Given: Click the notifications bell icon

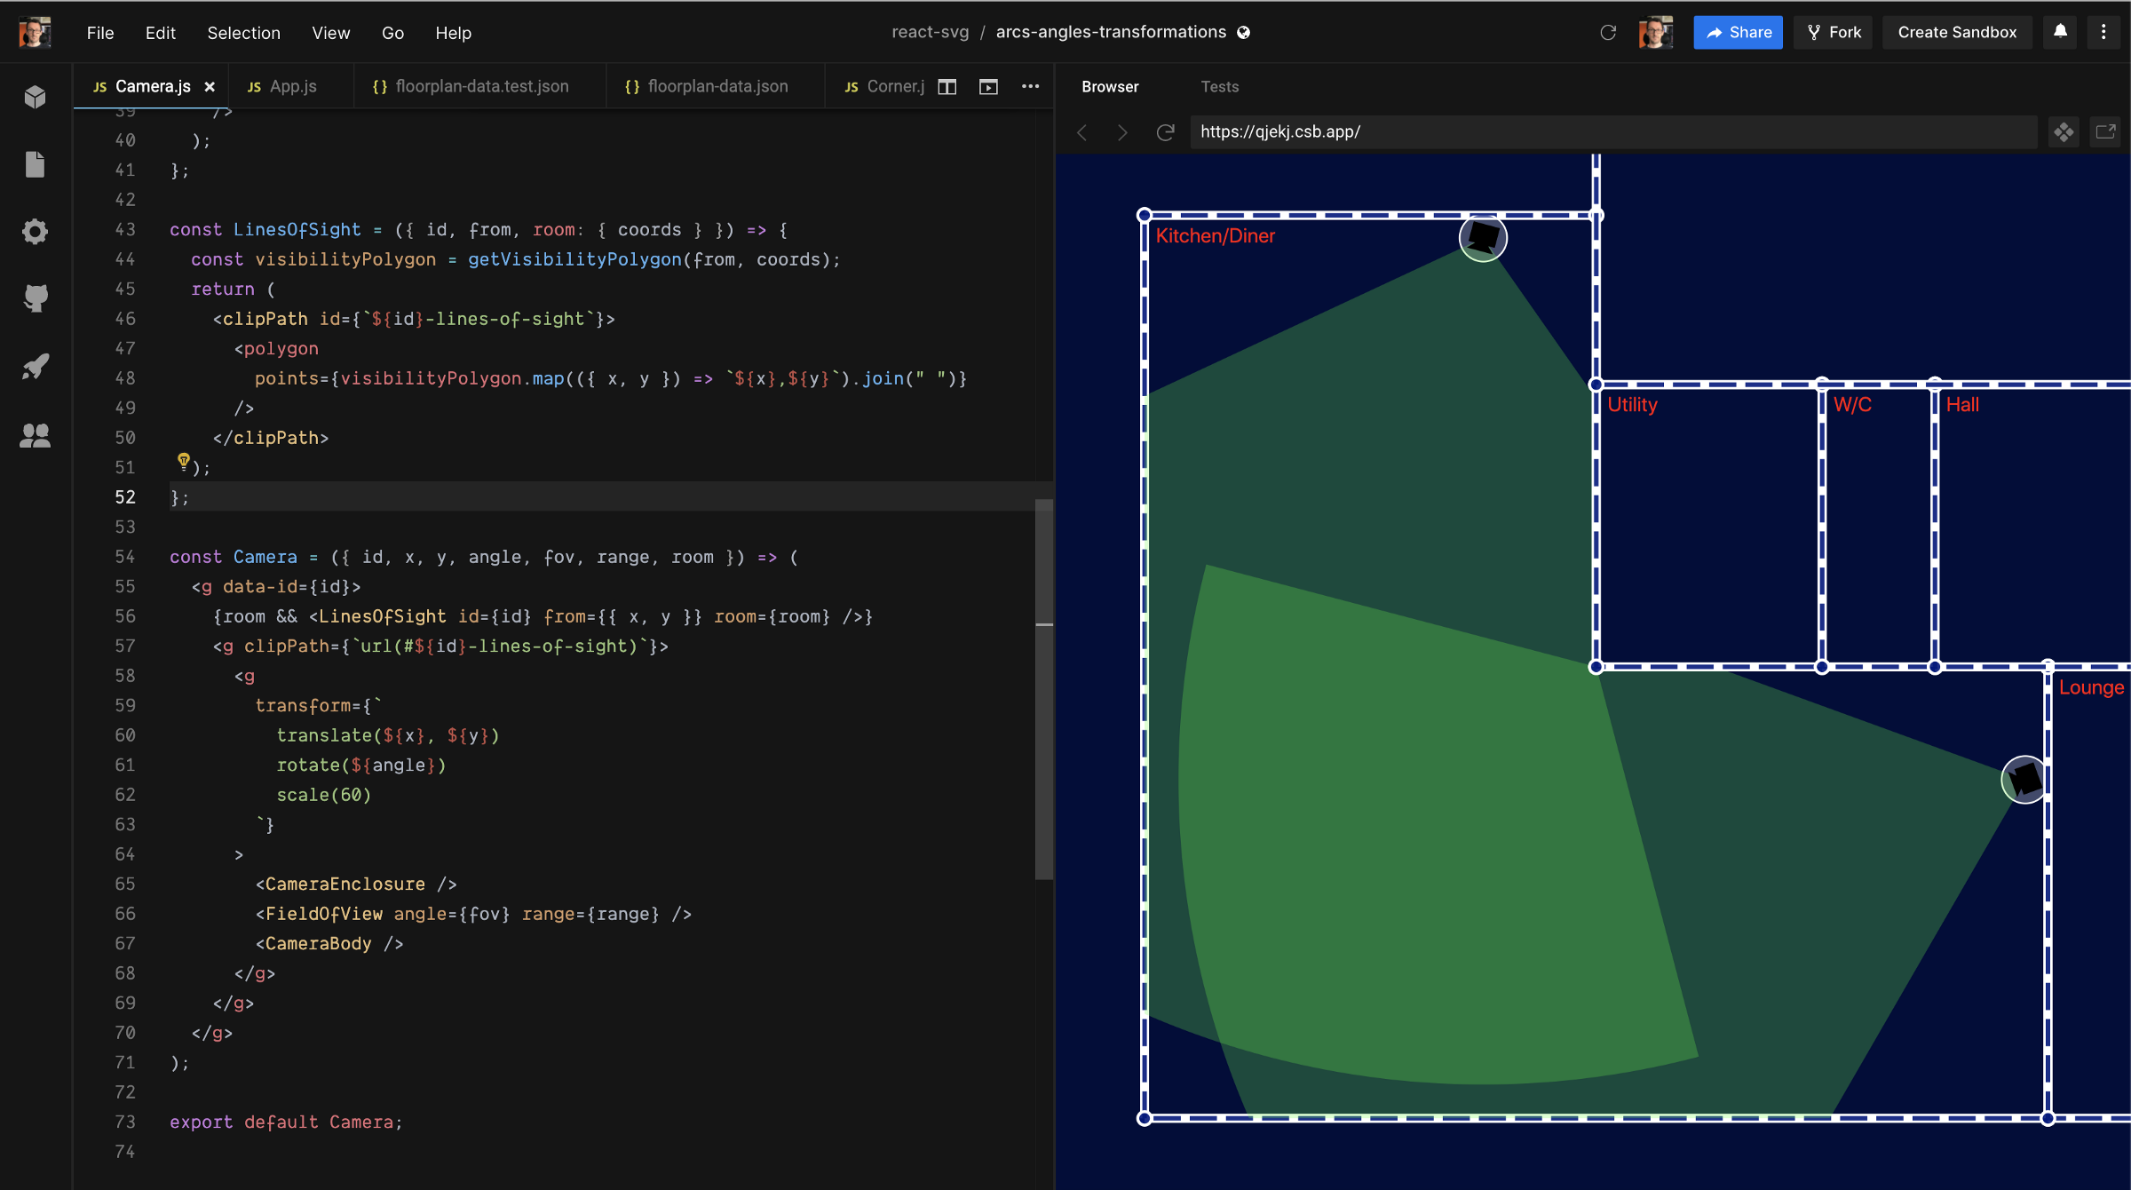Looking at the screenshot, I should tap(2060, 32).
